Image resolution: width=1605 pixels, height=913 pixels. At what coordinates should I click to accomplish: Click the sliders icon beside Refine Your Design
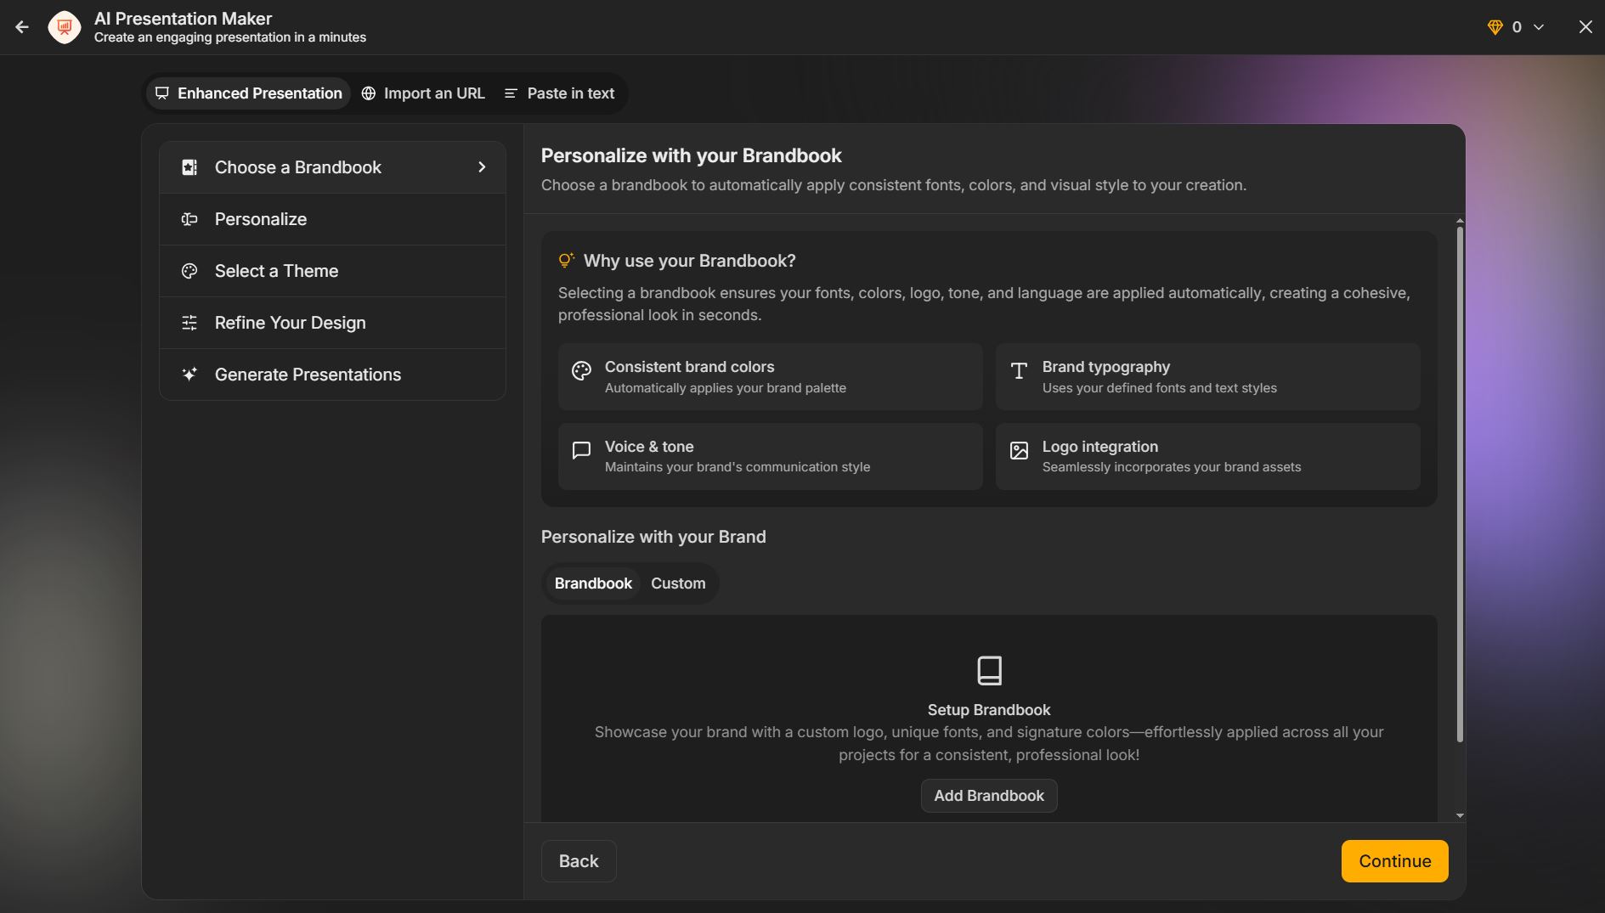tap(189, 323)
